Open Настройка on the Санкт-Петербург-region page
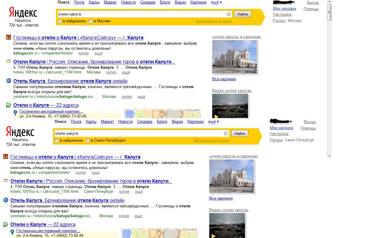 [x=279, y=134]
